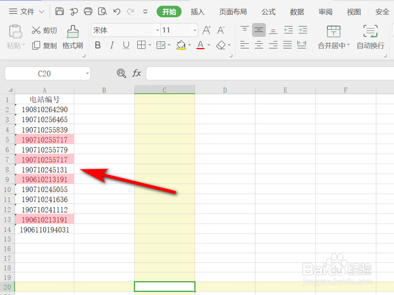Toggle Bold formatting
The width and height of the screenshot is (394, 295).
tap(98, 45)
